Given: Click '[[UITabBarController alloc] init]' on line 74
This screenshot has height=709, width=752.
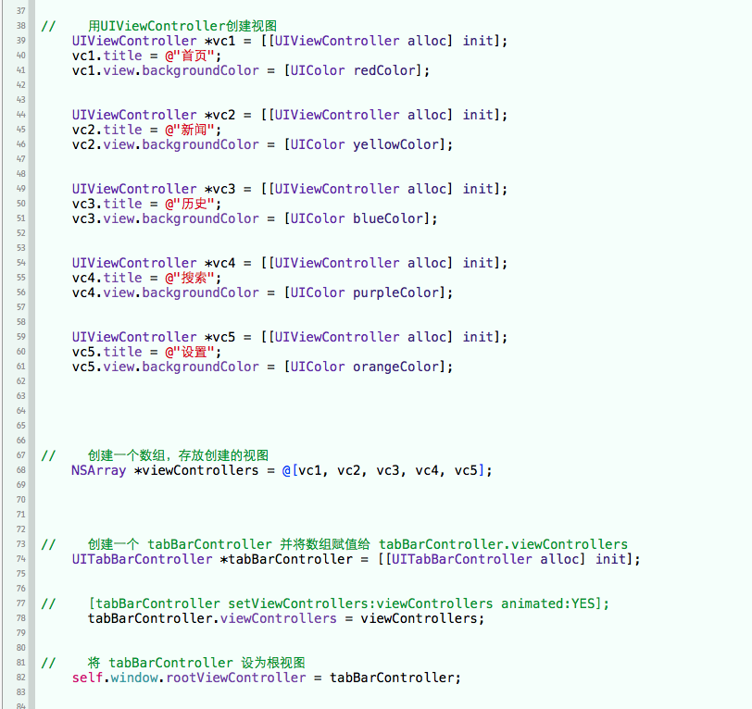Looking at the screenshot, I should coord(505,559).
